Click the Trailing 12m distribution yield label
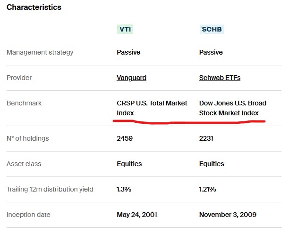Viewport: 289px width, 232px height. 50,189
